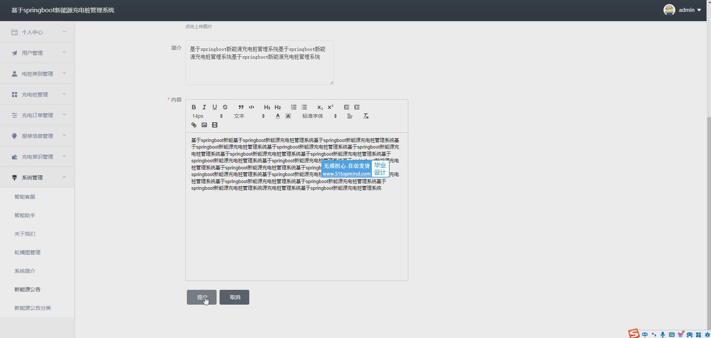Viewport: 711px width, 338px height.
Task: Apply H2 heading style
Action: (x=277, y=107)
